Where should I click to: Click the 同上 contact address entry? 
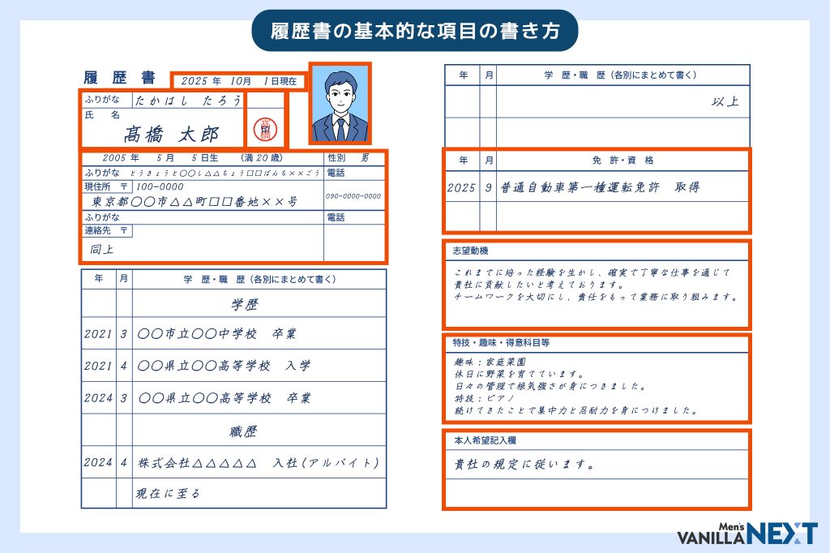click(x=102, y=249)
